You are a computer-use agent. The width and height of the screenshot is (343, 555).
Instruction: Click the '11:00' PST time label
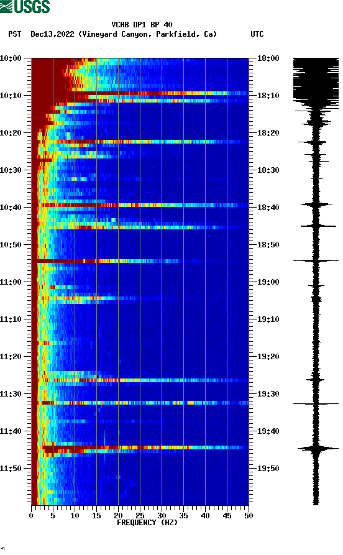tap(11, 282)
